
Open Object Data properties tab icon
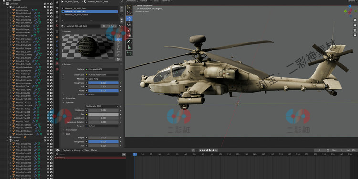click(x=57, y=59)
